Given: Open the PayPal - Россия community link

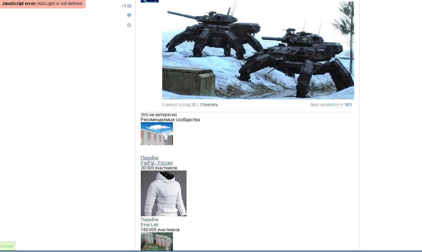Looking at the screenshot, I should click(157, 163).
